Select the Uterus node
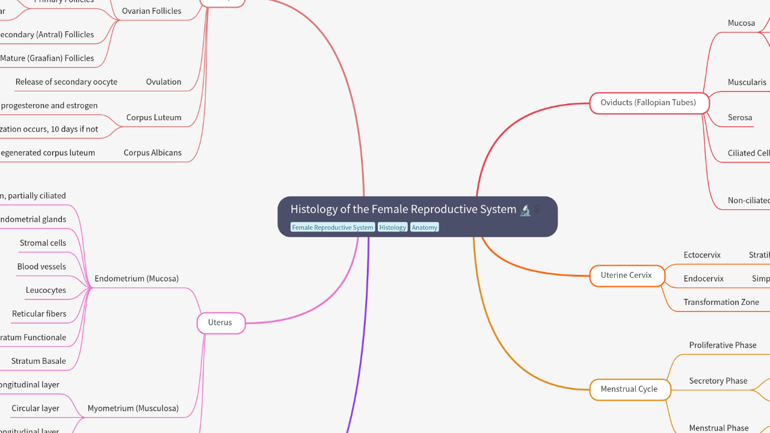Image resolution: width=770 pixels, height=433 pixels. (x=220, y=323)
